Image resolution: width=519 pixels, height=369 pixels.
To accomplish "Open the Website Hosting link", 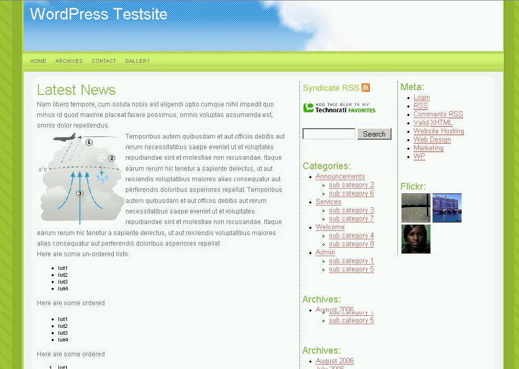I will coord(438,131).
